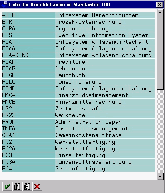Cancel the dialog with the red X icon
165x193 pixels.
(x=37, y=186)
